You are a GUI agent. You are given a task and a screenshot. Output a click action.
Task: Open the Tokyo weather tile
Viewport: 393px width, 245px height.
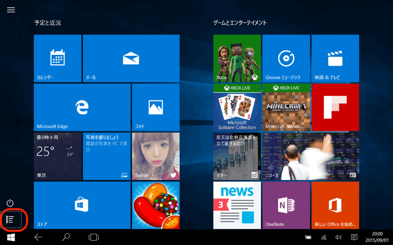tap(57, 156)
